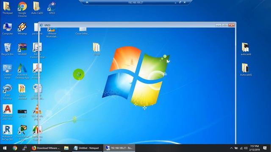Switch to the Untitled - Notepad window
The image size is (271, 152).
[x=87, y=148]
